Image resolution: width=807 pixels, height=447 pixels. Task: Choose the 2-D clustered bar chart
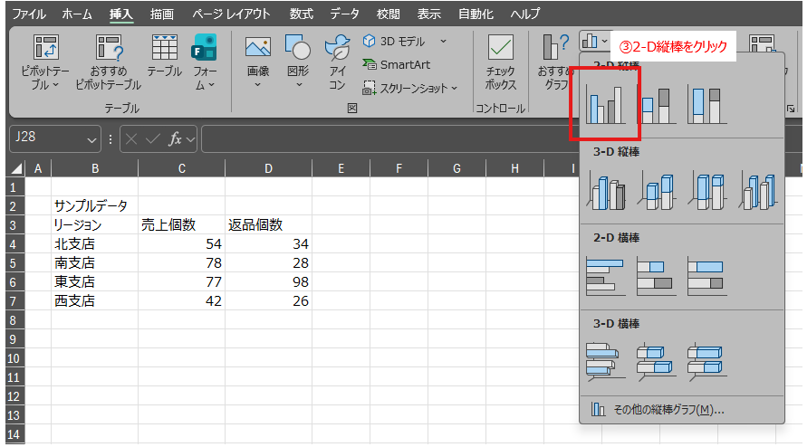tap(605, 276)
